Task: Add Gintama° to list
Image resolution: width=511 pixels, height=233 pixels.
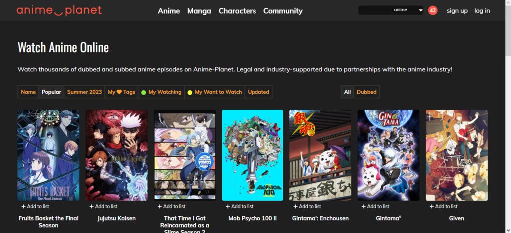Action: [375, 206]
